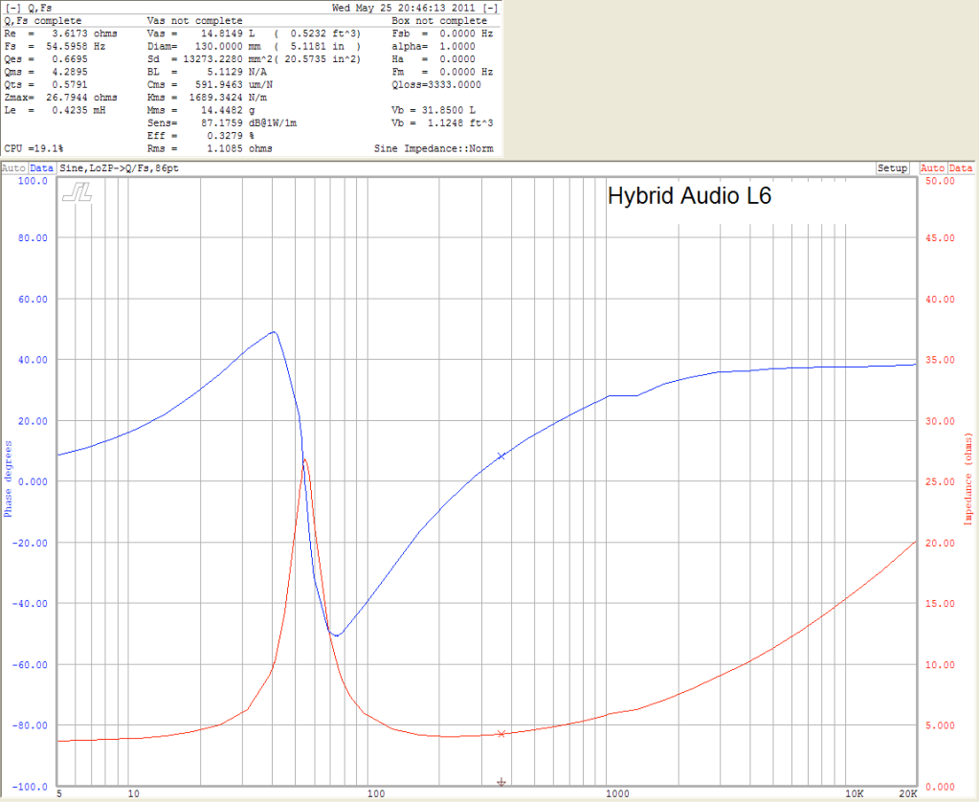Viewport: 979px width, 802px height.
Task: Click the 'Vas not complete' status text
Action: coord(195,21)
